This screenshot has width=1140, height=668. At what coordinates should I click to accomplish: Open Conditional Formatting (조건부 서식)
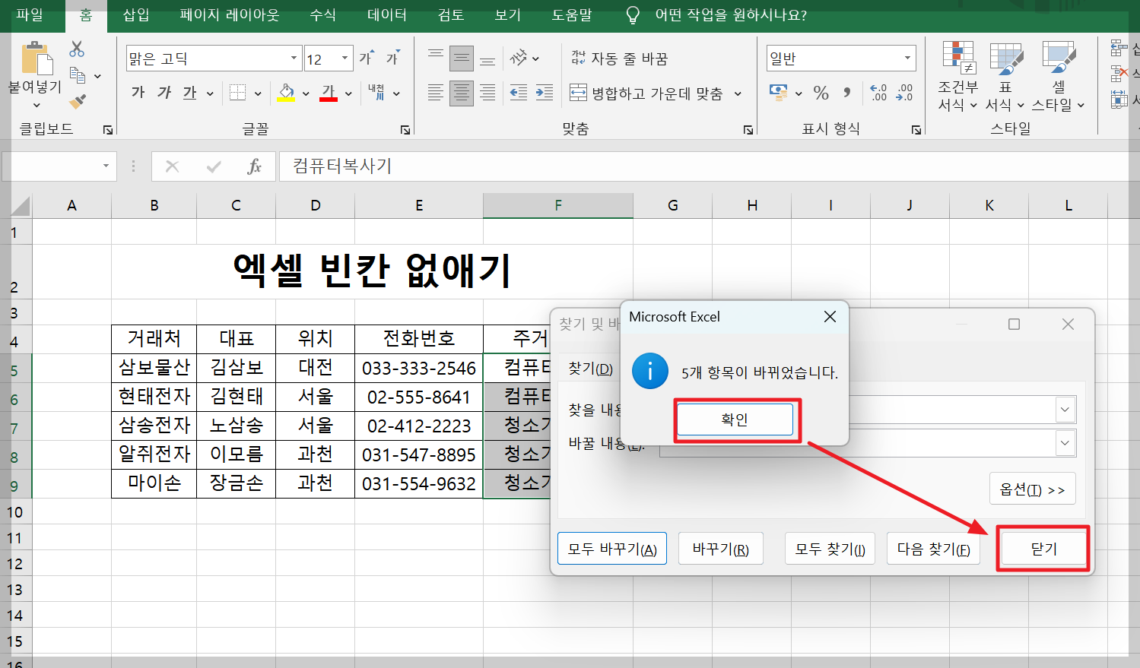957,76
